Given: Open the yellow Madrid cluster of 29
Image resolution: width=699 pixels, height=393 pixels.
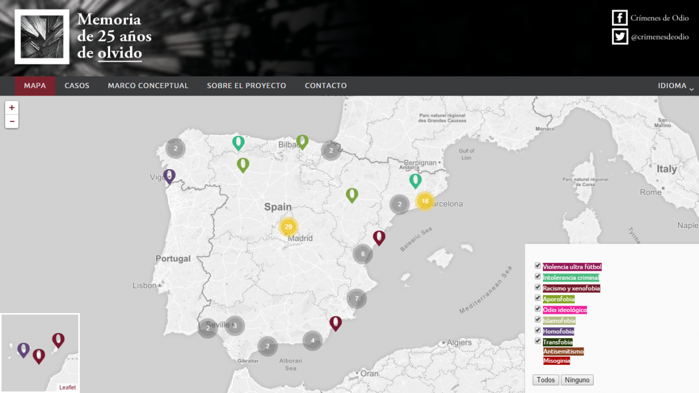Looking at the screenshot, I should pyautogui.click(x=288, y=227).
